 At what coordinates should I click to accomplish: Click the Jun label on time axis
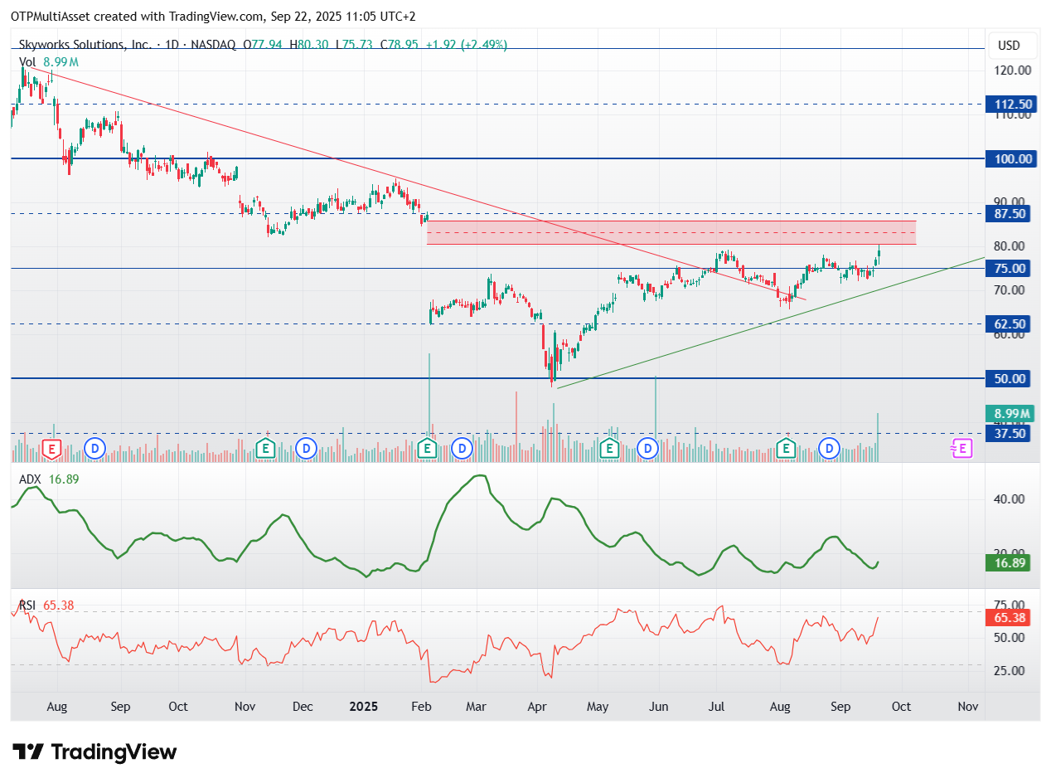point(658,707)
